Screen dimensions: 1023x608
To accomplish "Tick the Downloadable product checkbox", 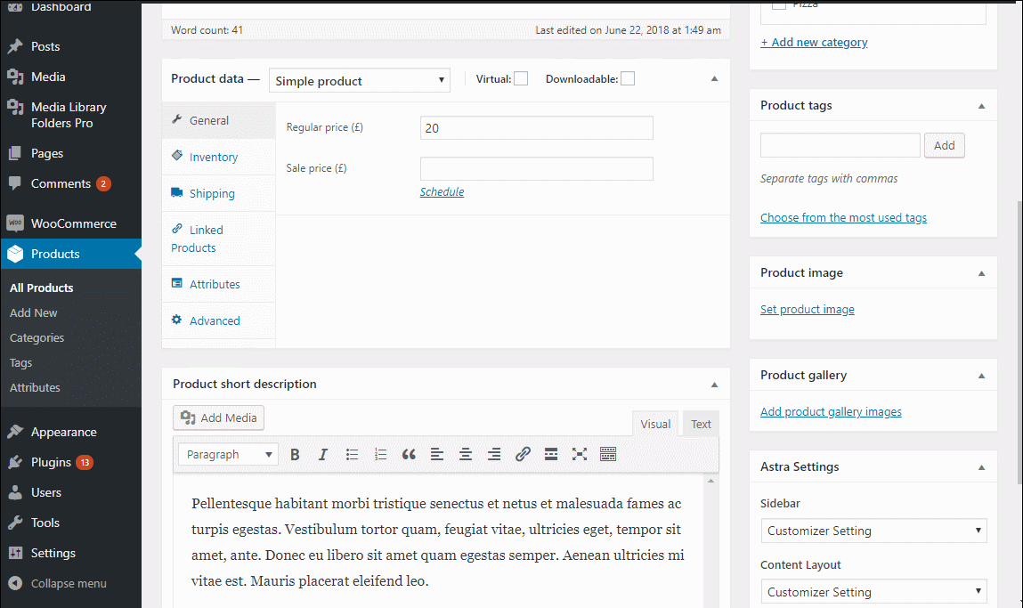I will click(x=628, y=79).
